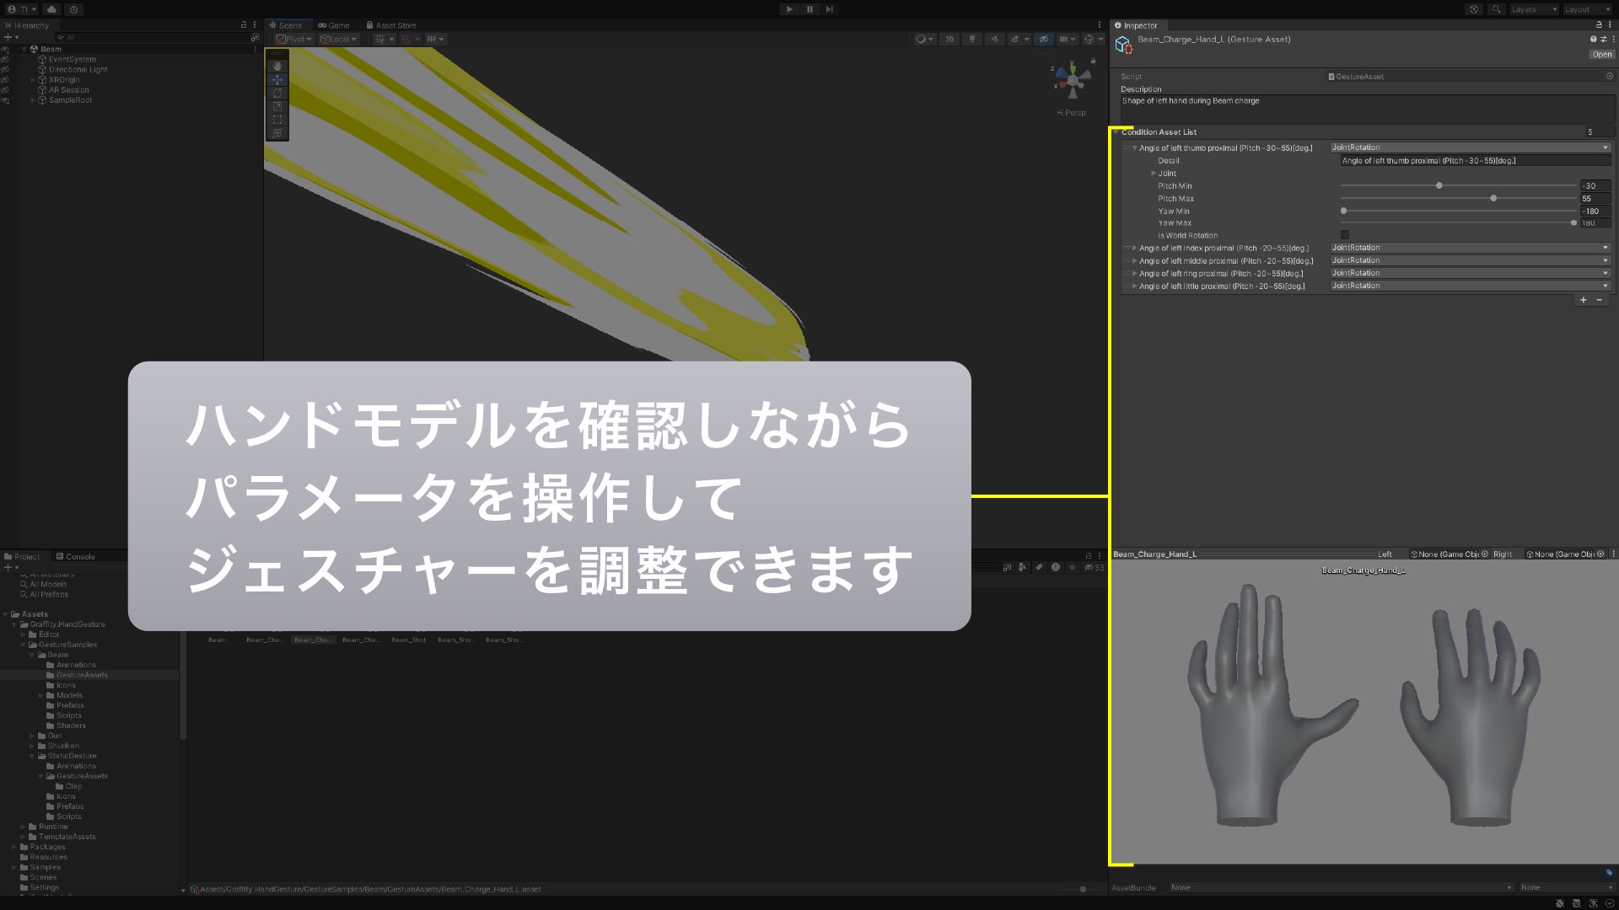
Task: Click the Step forward button
Action: pos(830,9)
